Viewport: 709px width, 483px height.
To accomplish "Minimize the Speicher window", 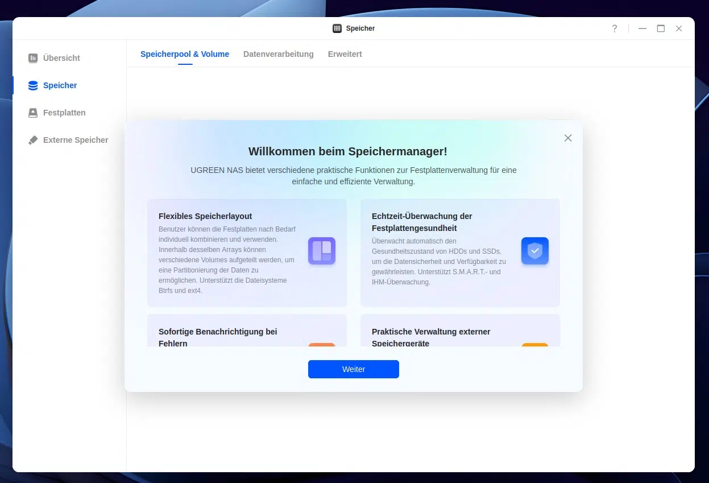I will coord(642,28).
